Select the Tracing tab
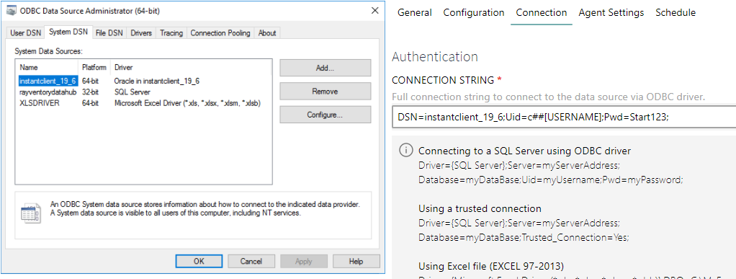Screen dimensions: 736x279 [x=171, y=33]
